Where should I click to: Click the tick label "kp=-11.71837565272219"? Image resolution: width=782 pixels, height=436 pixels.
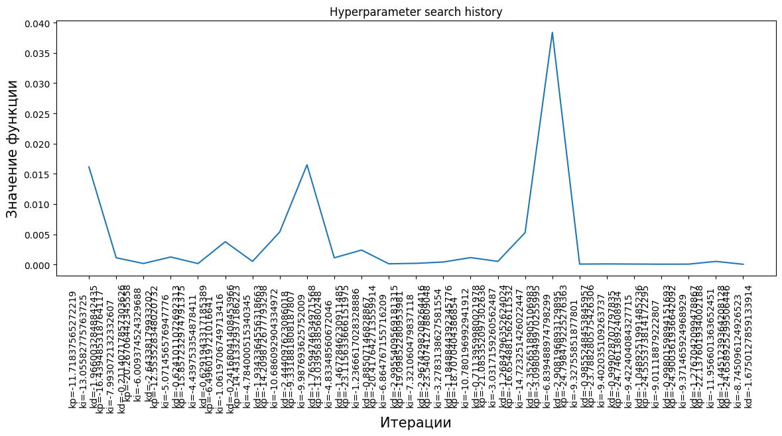[73, 350]
